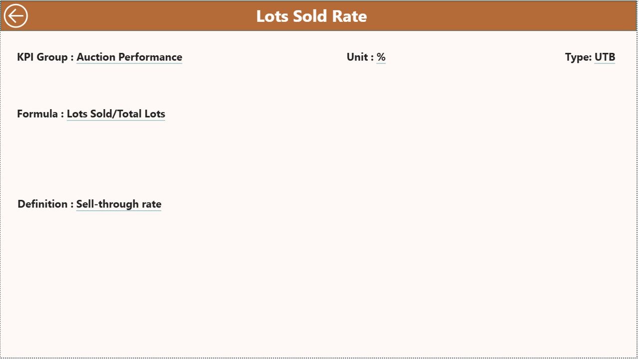Viewport: 639px width, 359px height.
Task: Click the left-pointing arrow inside the circle
Action: pos(15,15)
